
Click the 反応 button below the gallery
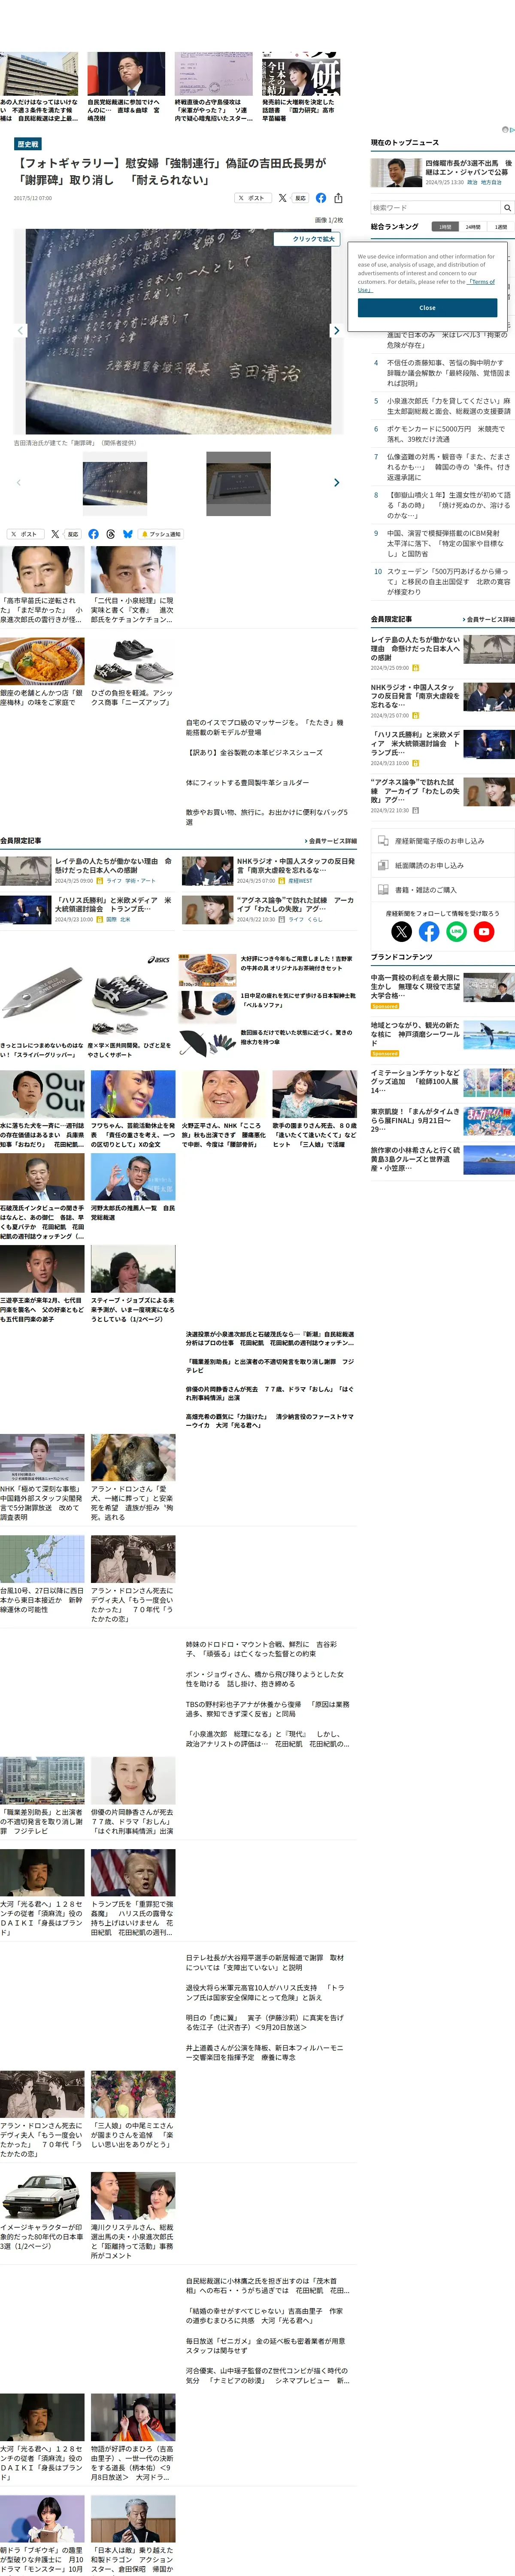pos(72,534)
